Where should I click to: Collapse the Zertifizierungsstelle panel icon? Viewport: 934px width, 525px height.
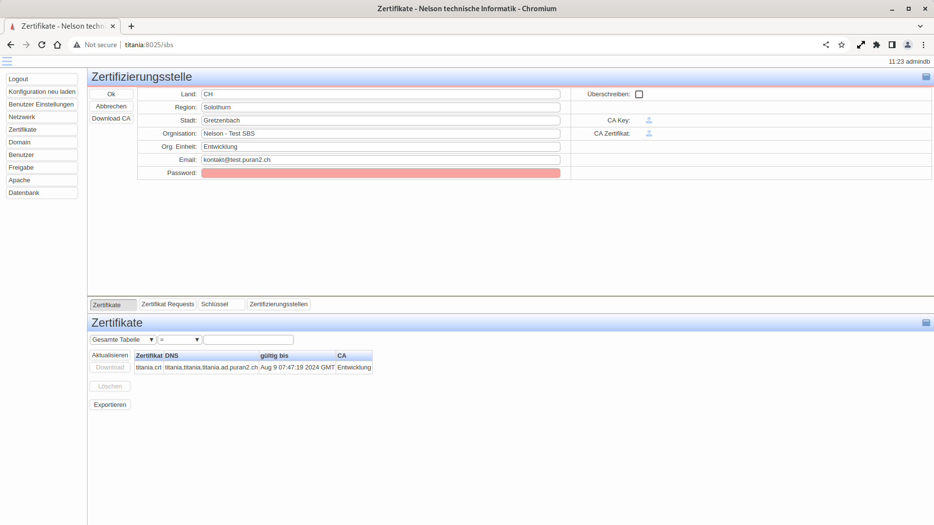pyautogui.click(x=926, y=77)
